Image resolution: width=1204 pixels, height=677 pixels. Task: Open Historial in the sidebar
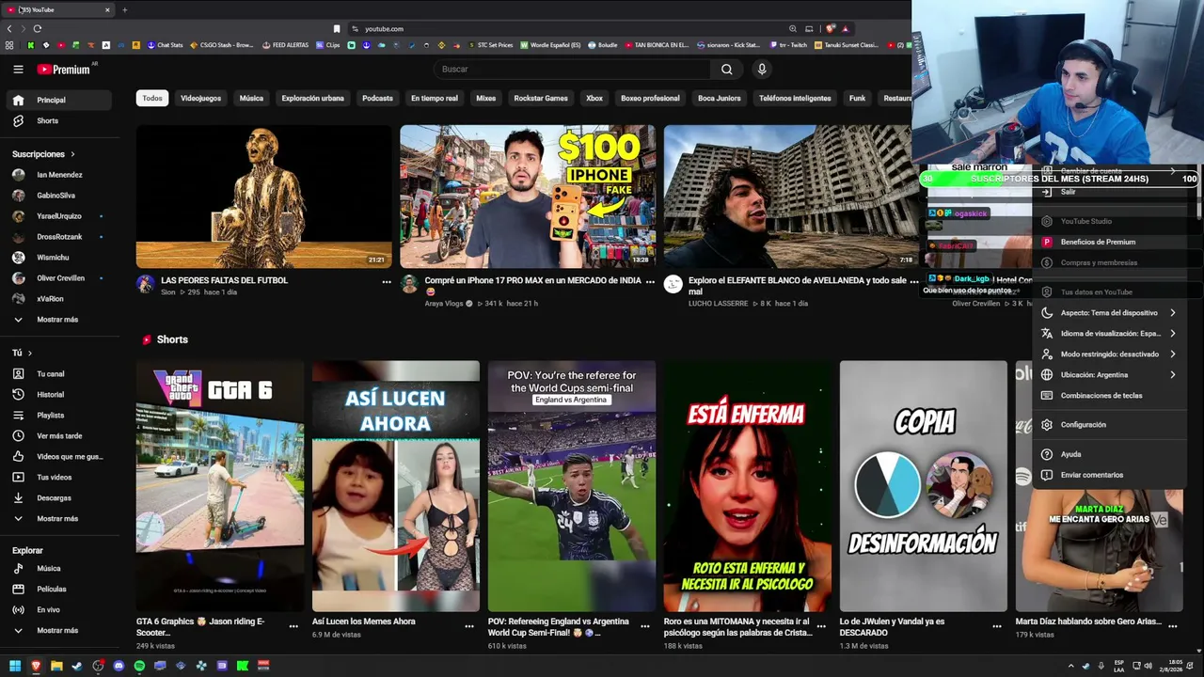coord(57,395)
